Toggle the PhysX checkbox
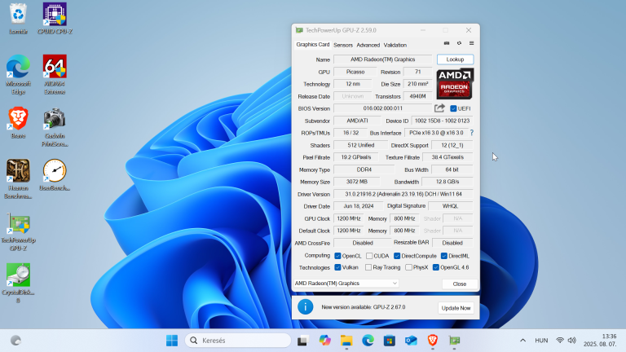The height and width of the screenshot is (352, 626). (x=408, y=267)
